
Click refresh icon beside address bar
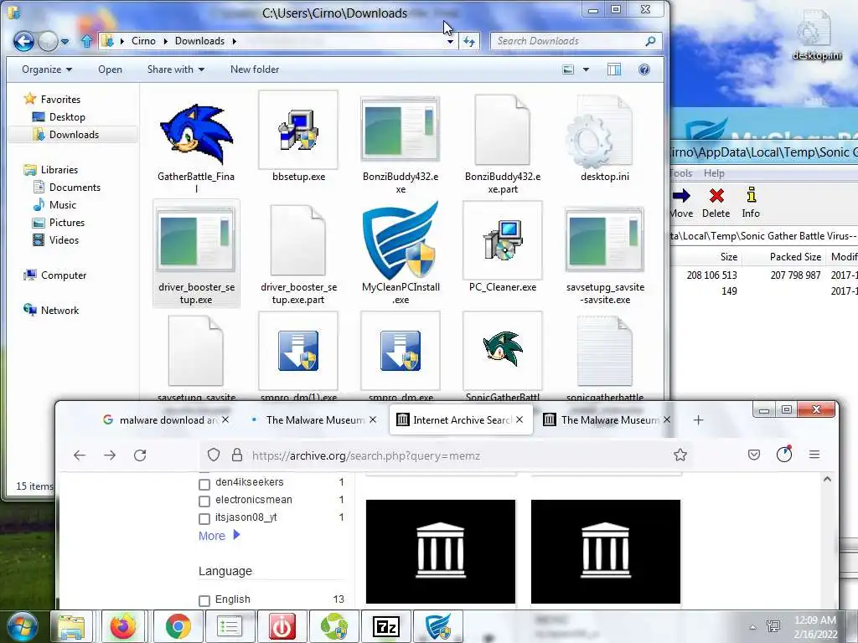point(469,41)
